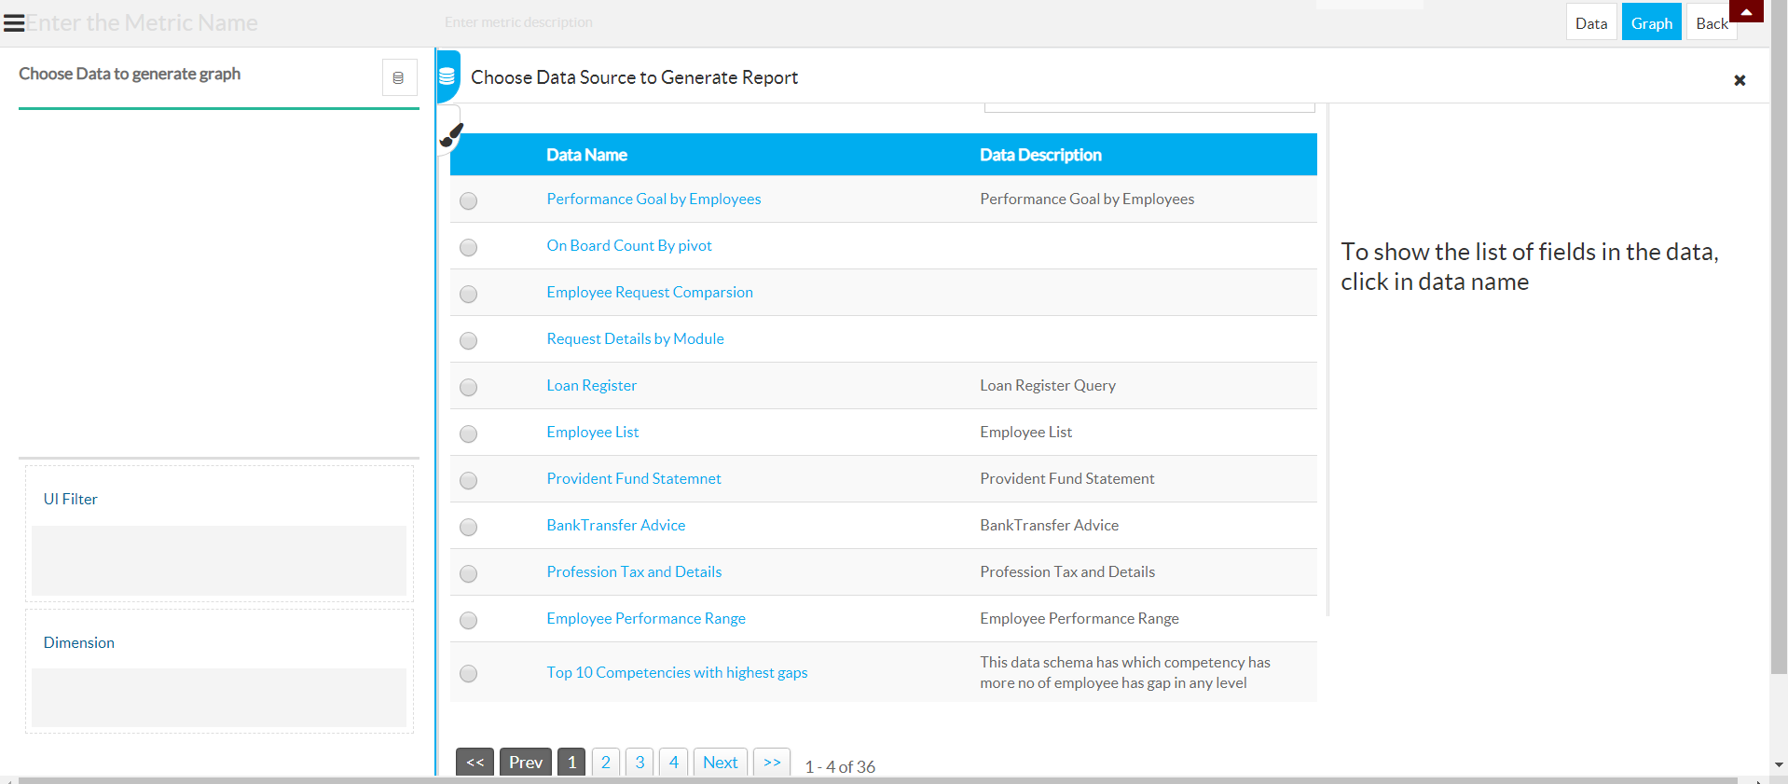Close the data source dialog
This screenshot has width=1788, height=784.
(x=1740, y=80)
